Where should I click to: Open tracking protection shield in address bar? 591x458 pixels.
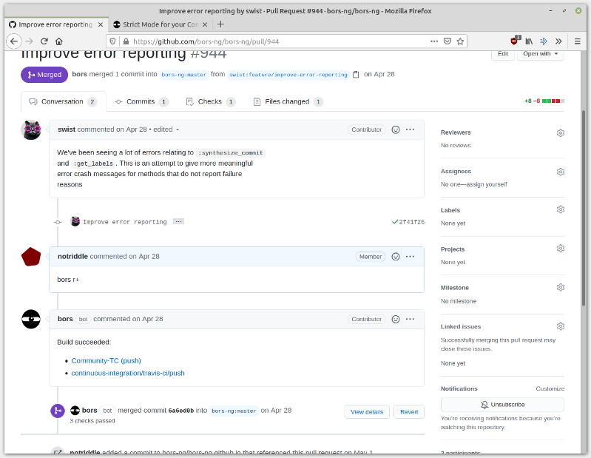point(112,41)
